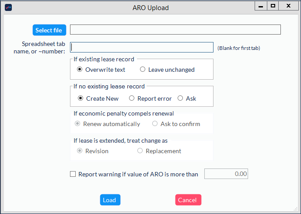The width and height of the screenshot is (301, 214).
Task: Click the file path text field
Action: (175, 30)
